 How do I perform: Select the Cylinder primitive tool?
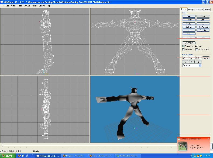(x=203, y=31)
